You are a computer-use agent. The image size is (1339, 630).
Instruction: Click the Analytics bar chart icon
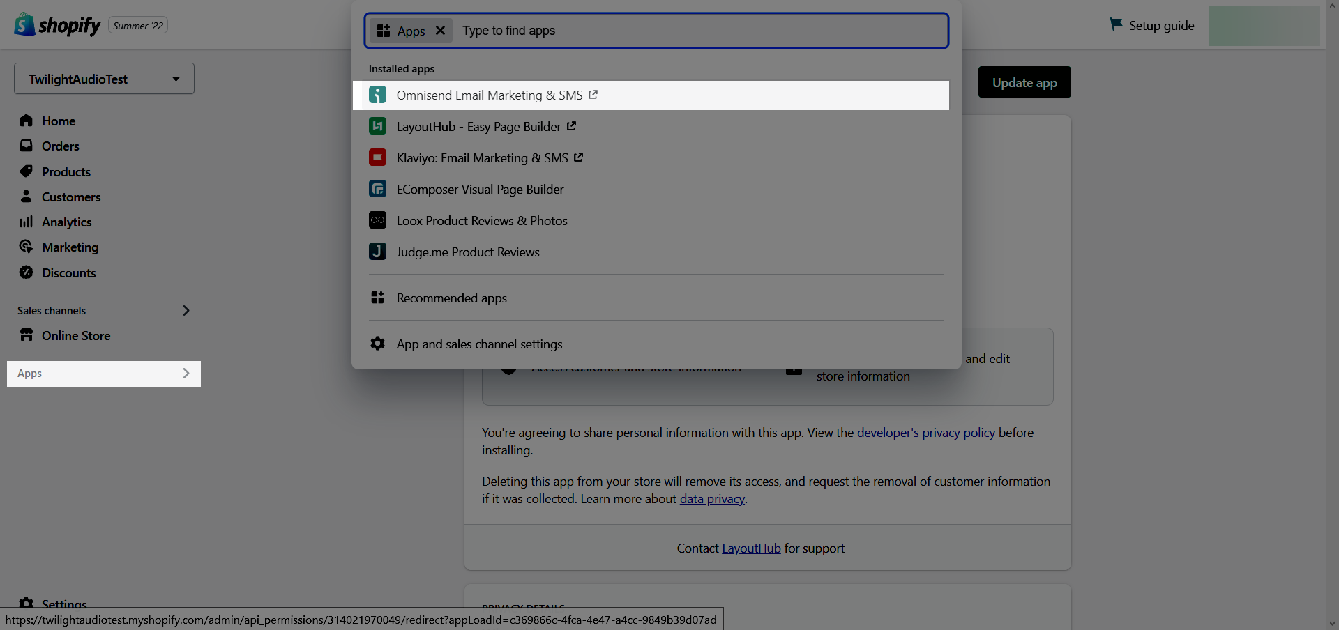pyautogui.click(x=27, y=222)
